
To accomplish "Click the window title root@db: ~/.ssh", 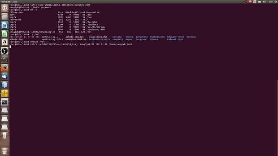I will point(9,2).
